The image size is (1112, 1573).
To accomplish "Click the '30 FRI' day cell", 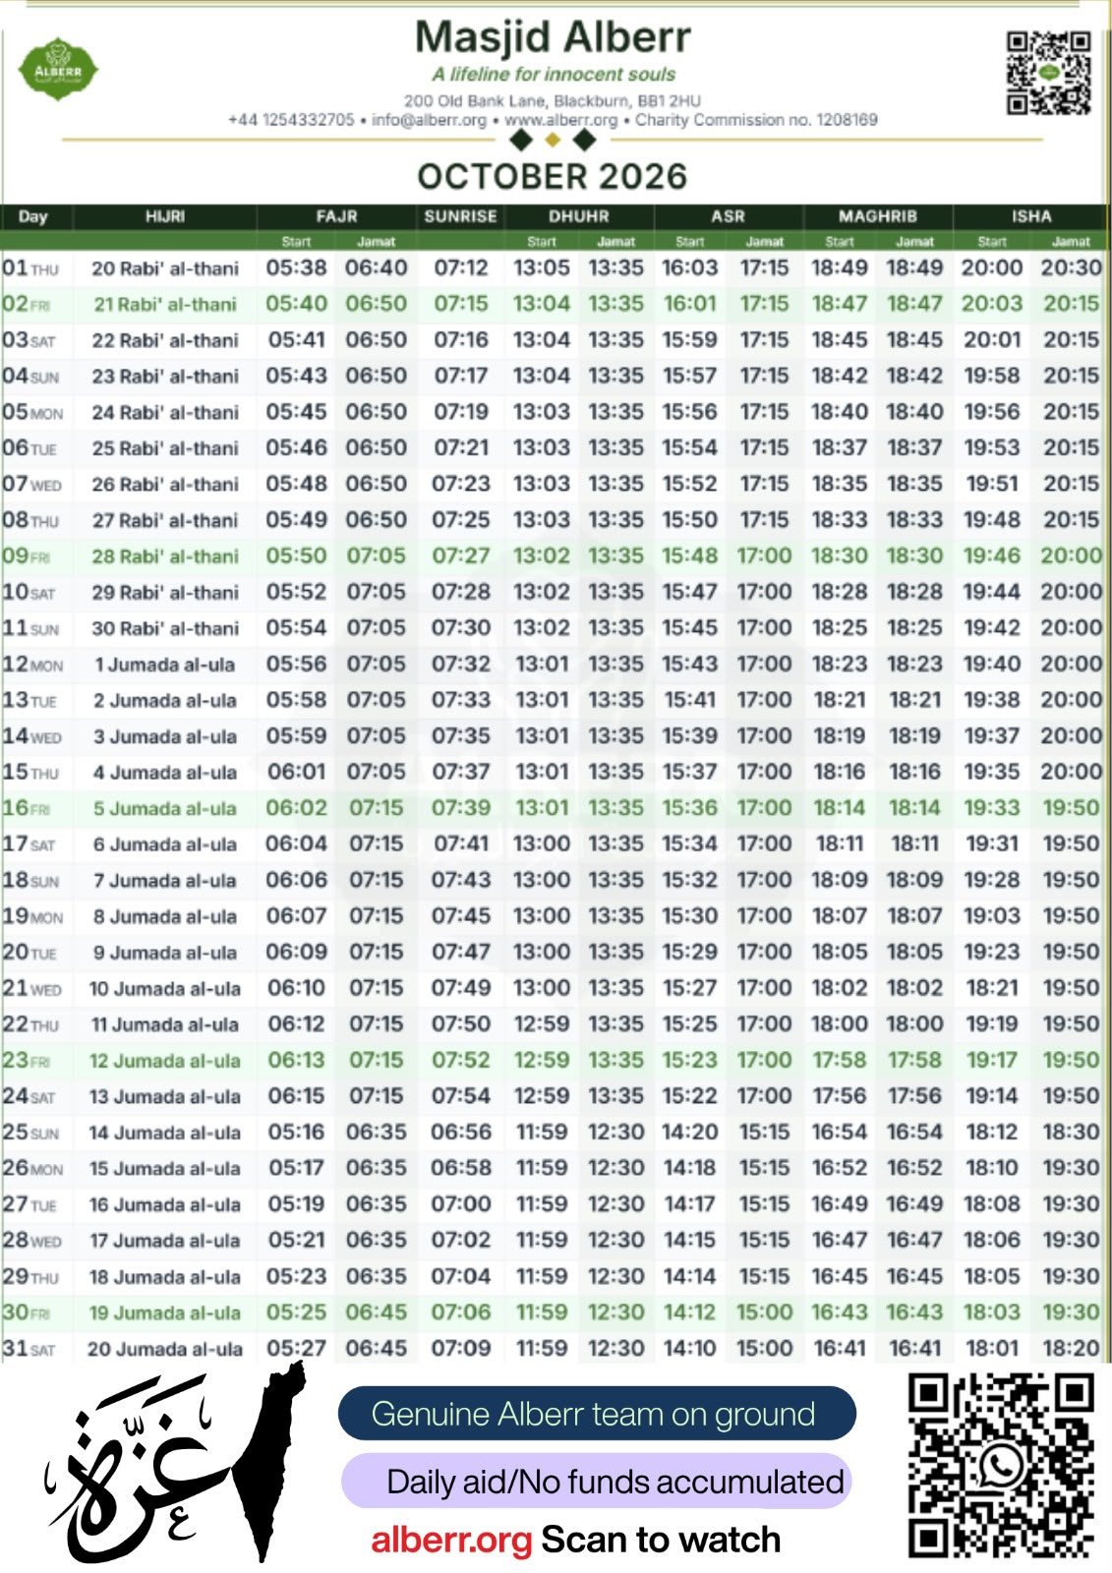I will coord(27,1312).
